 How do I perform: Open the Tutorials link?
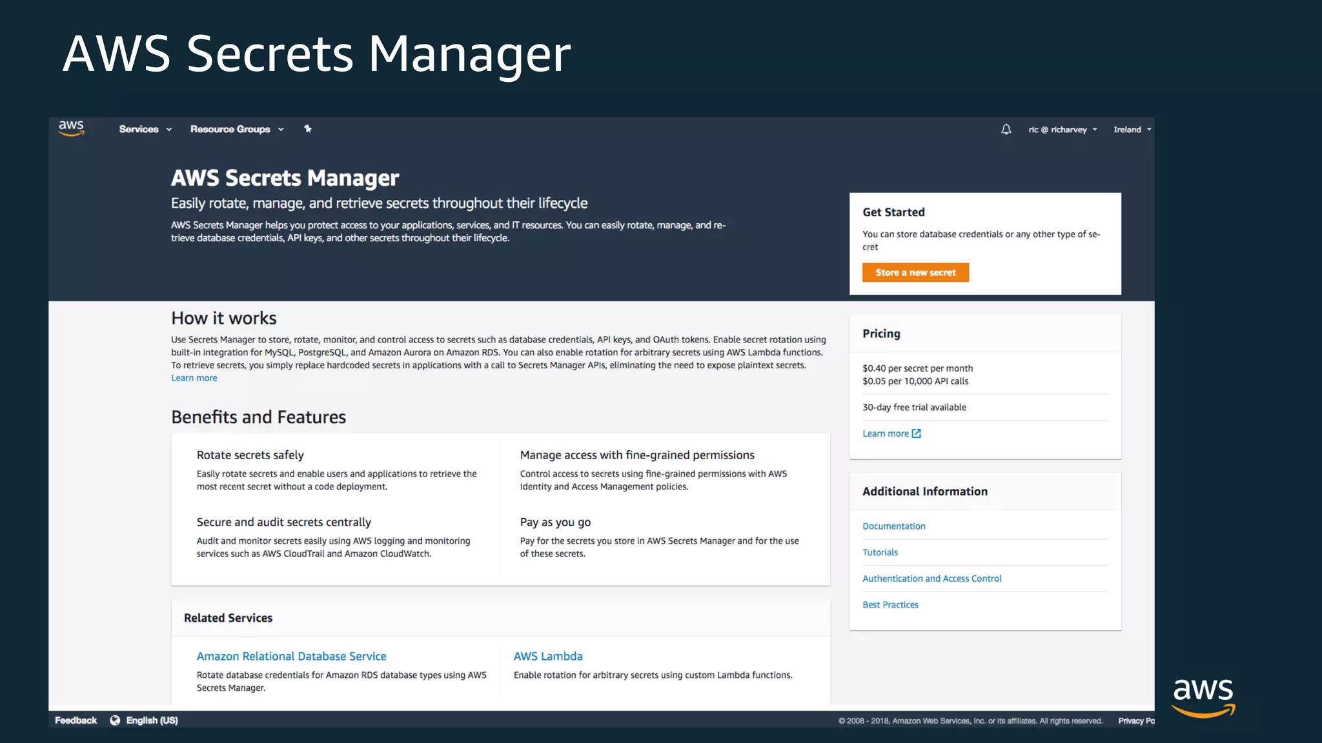[880, 553]
